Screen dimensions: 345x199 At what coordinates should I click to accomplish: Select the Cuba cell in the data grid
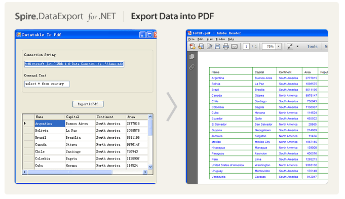coord(50,166)
